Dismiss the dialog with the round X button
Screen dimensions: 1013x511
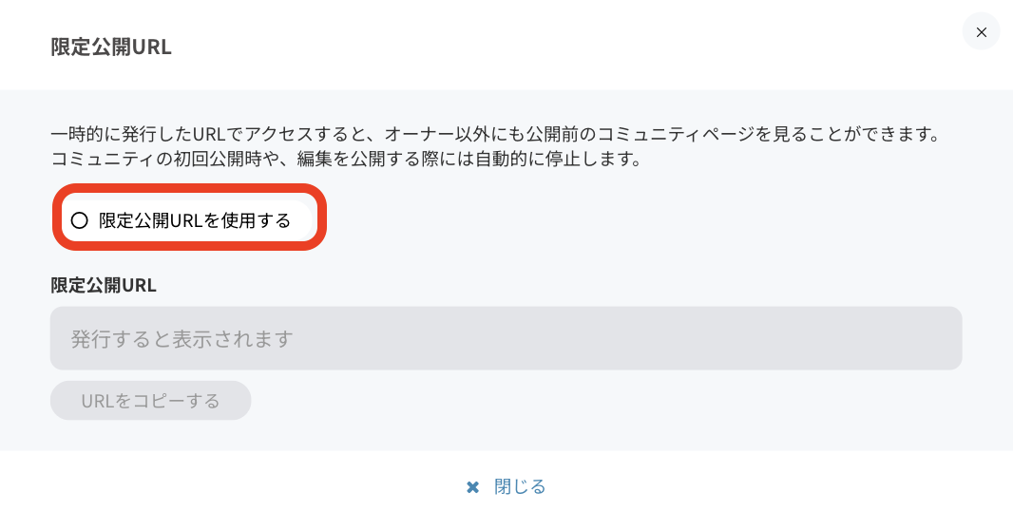pos(981,32)
